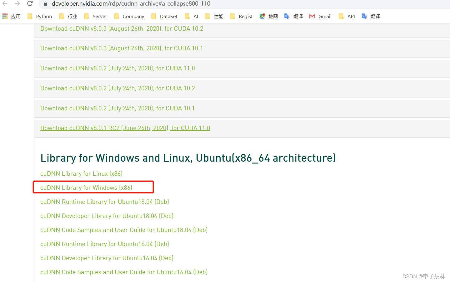Click the address bar URL field
The width and height of the screenshot is (450, 282).
pos(244,4)
